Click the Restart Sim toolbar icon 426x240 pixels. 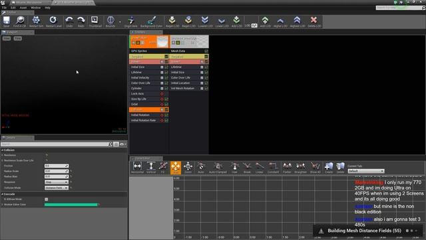pyautogui.click(x=36, y=21)
